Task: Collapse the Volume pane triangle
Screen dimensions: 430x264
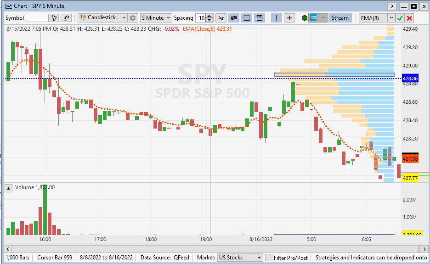Action: pyautogui.click(x=8, y=188)
